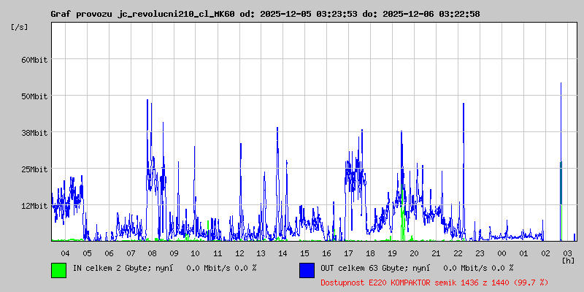Screen dimensions: 584x292
Task: Click the '[/s]' unit label at top left
Action: [x=20, y=26]
